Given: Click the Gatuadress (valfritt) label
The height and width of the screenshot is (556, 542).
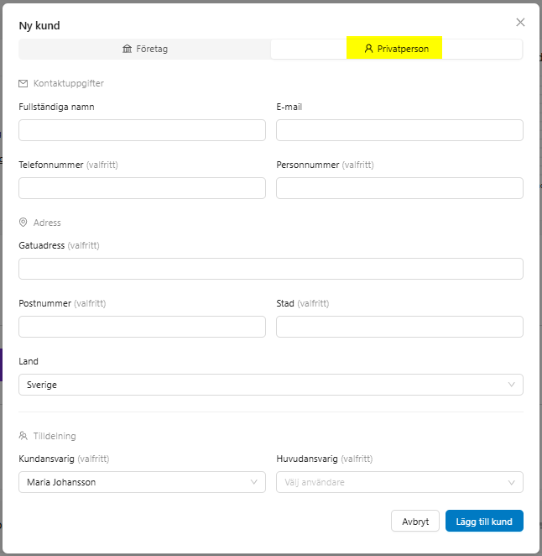Looking at the screenshot, I should pos(60,245).
